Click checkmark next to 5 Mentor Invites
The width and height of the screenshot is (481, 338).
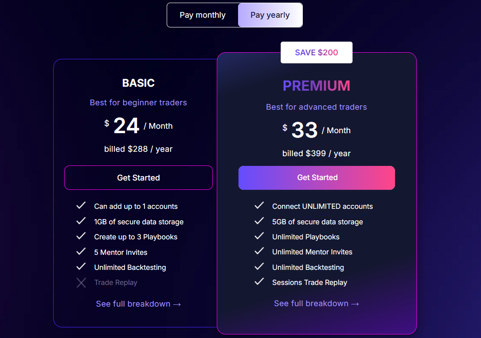pos(81,252)
